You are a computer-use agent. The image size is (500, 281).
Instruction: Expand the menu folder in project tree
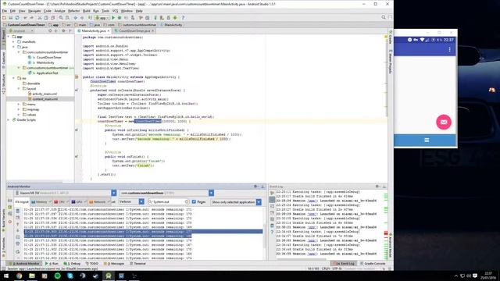tap(19, 104)
